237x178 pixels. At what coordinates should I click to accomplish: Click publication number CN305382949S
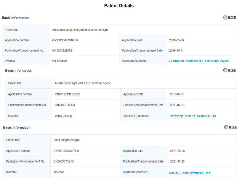click(x=62, y=50)
